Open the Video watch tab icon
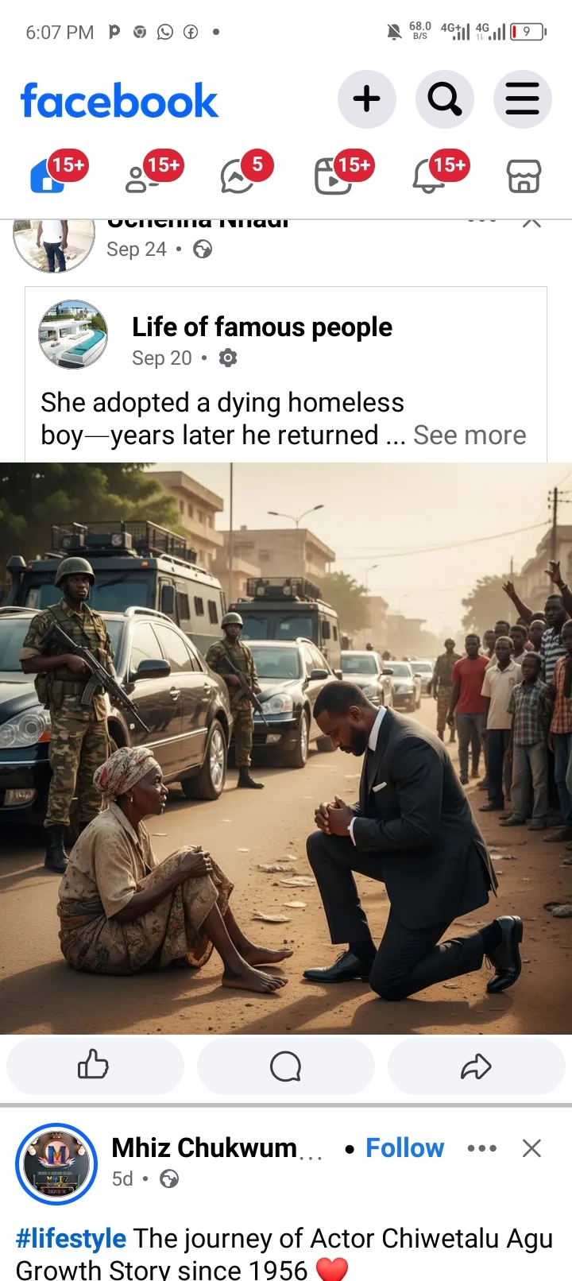Image resolution: width=572 pixels, height=1281 pixels. [x=333, y=176]
